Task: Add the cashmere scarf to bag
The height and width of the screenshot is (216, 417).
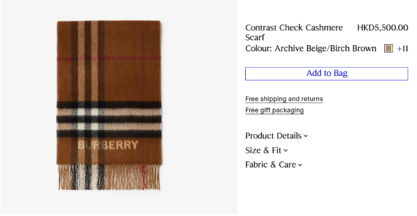Action: pyautogui.click(x=327, y=74)
